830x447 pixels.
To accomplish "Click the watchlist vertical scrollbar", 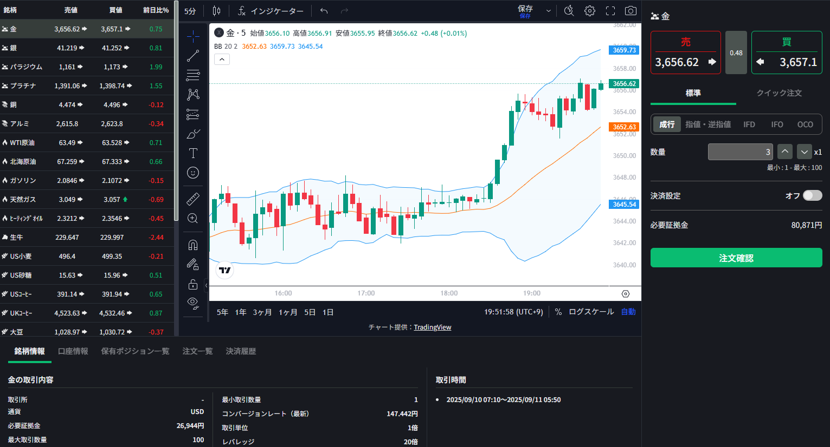I will [176, 108].
